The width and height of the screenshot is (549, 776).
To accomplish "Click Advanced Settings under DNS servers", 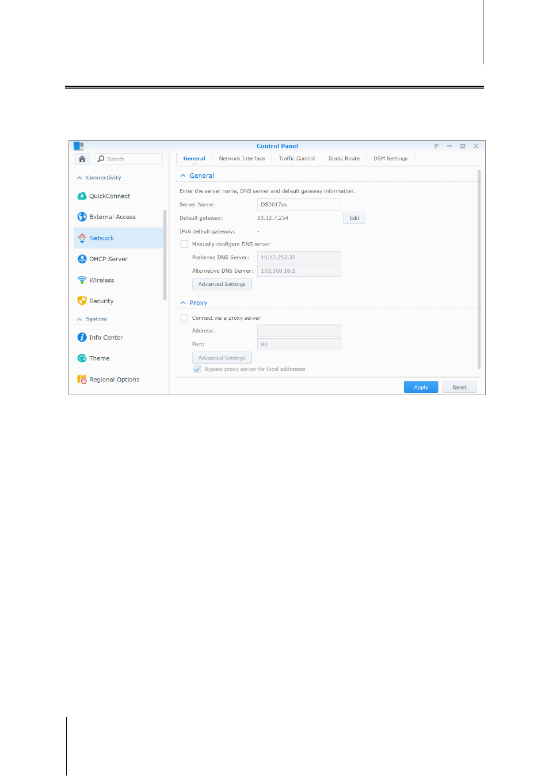I will click(222, 284).
